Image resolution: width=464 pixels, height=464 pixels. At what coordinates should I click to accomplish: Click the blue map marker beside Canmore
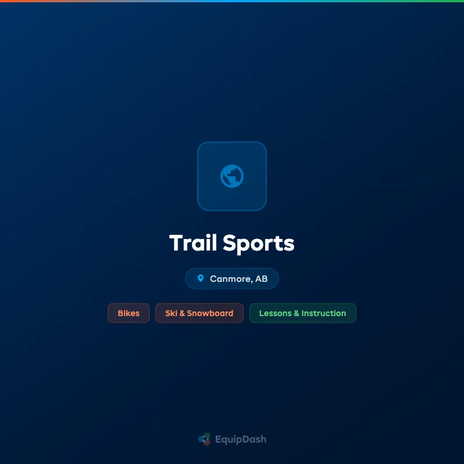(201, 278)
